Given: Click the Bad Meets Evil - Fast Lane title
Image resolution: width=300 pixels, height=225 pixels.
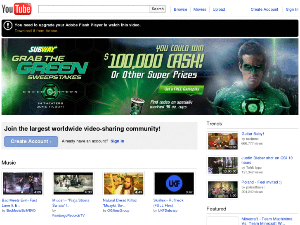Looking at the screenshot, I should pos(19,203).
